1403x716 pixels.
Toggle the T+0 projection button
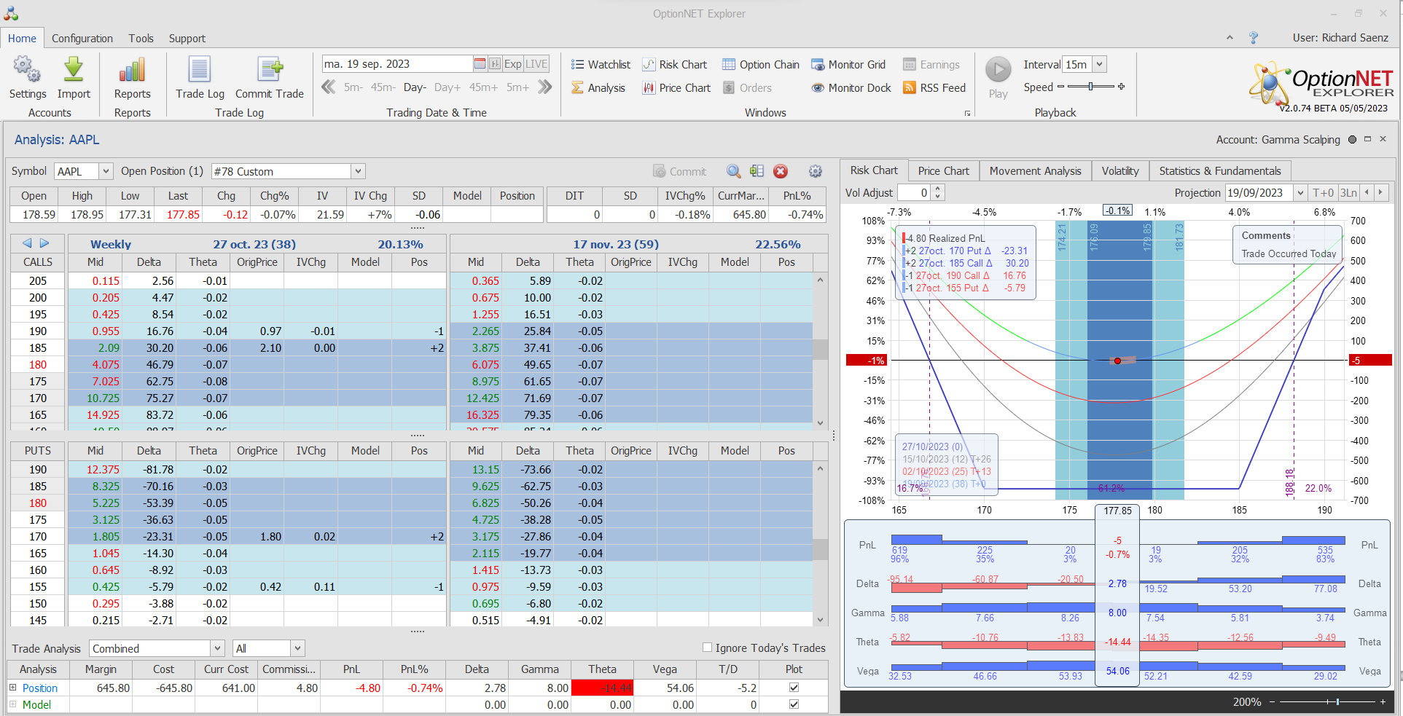click(x=1323, y=192)
